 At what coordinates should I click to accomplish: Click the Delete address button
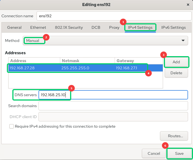click(x=176, y=73)
